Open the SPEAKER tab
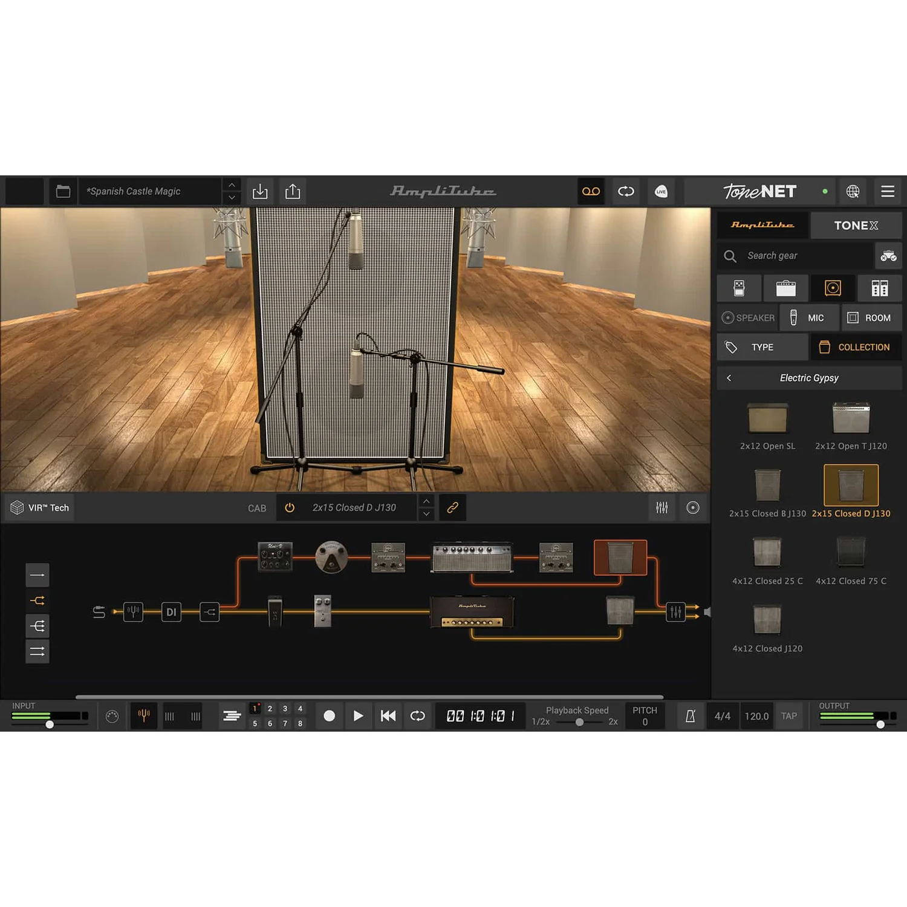Screen dimensions: 907x907 click(x=747, y=317)
